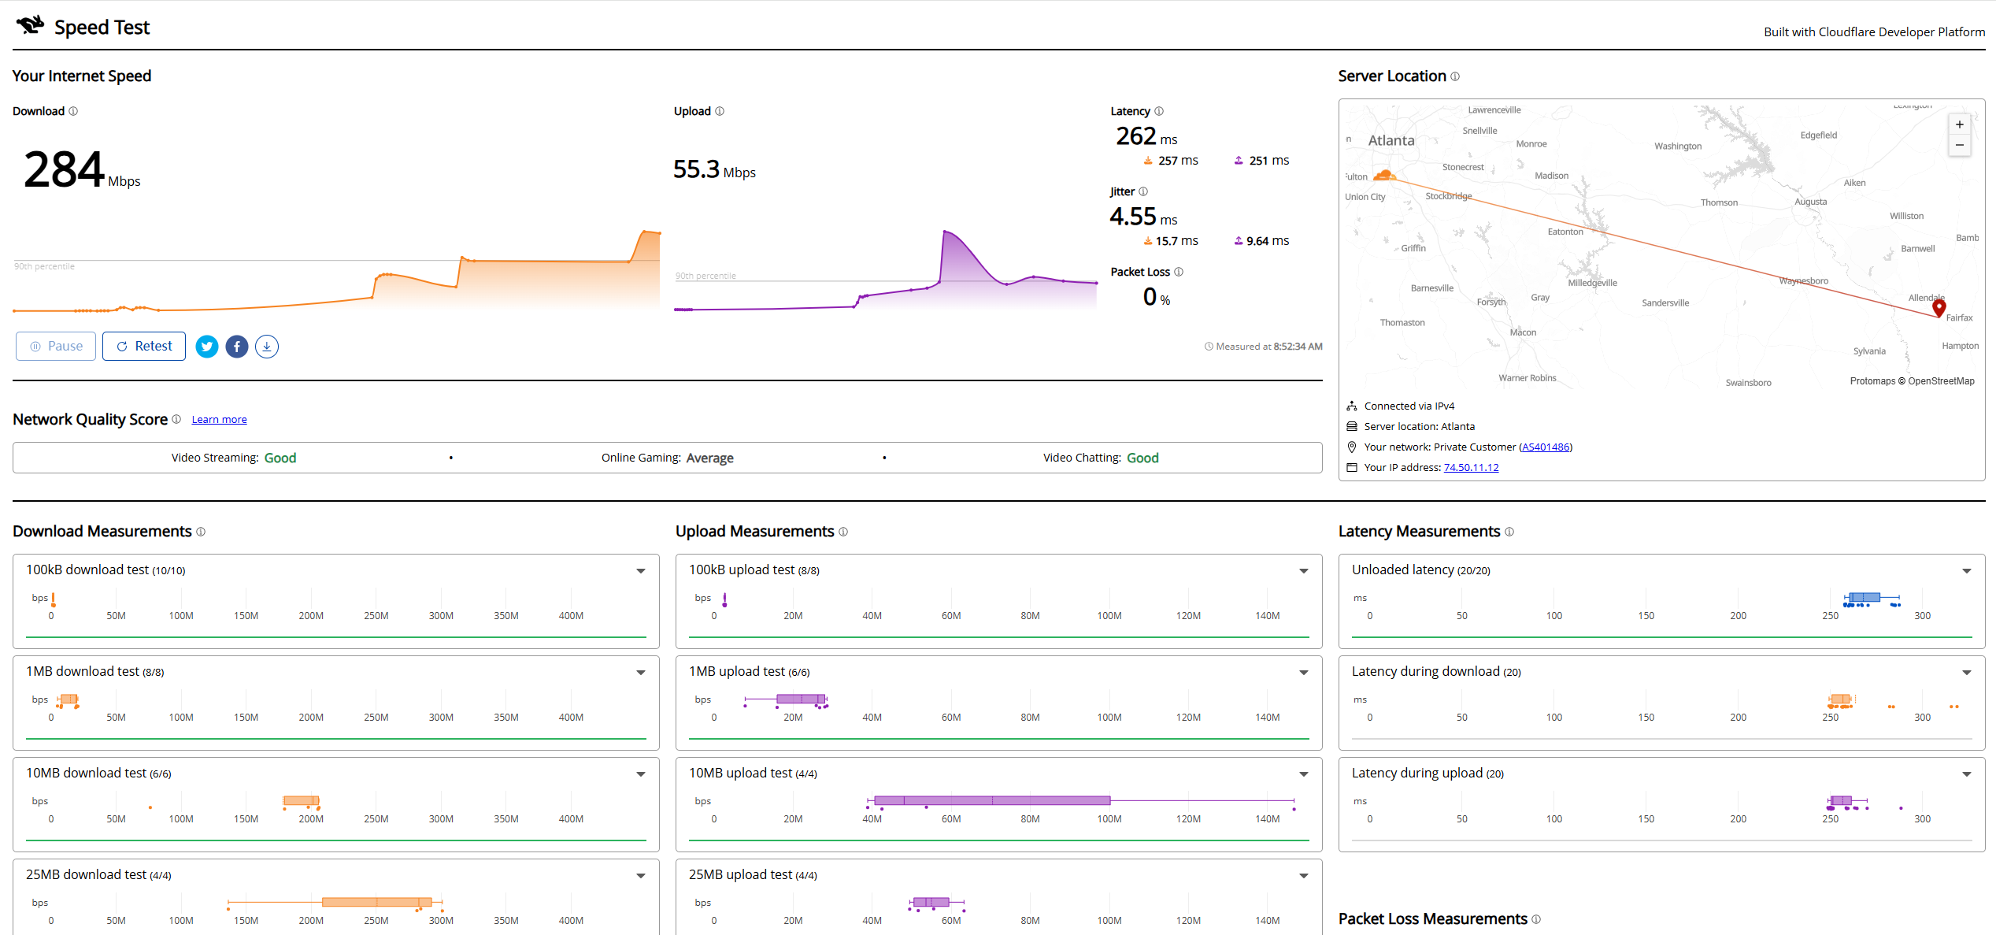Screen dimensions: 1996x935
Task: Click the red location pin on map
Action: [1939, 308]
